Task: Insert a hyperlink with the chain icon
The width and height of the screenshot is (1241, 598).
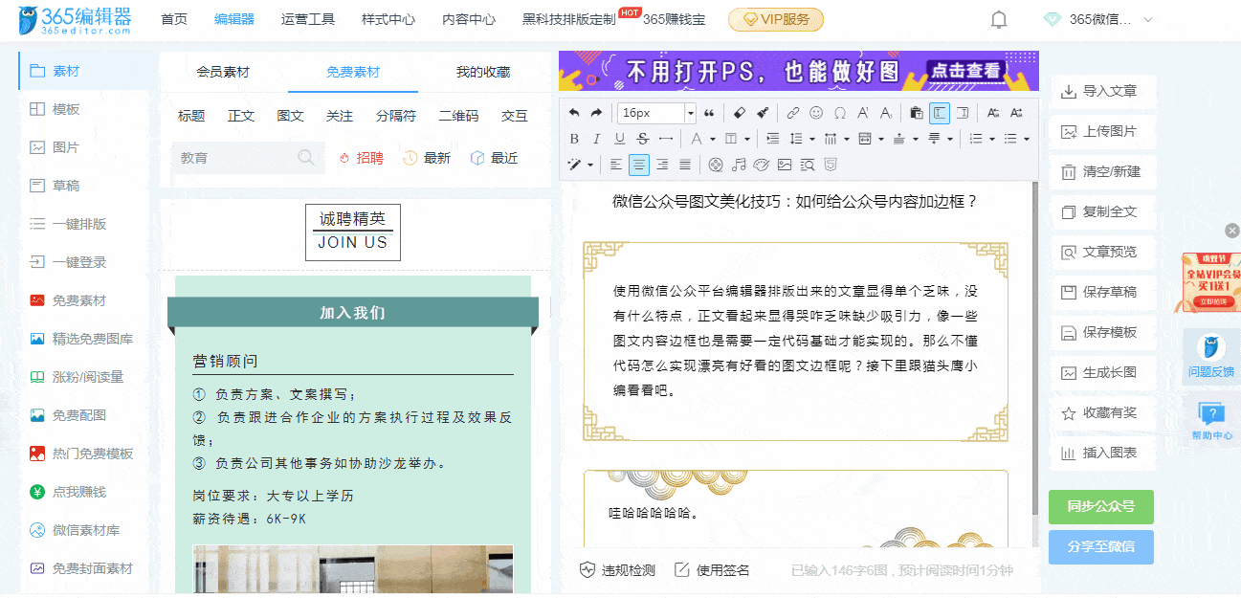Action: point(792,113)
